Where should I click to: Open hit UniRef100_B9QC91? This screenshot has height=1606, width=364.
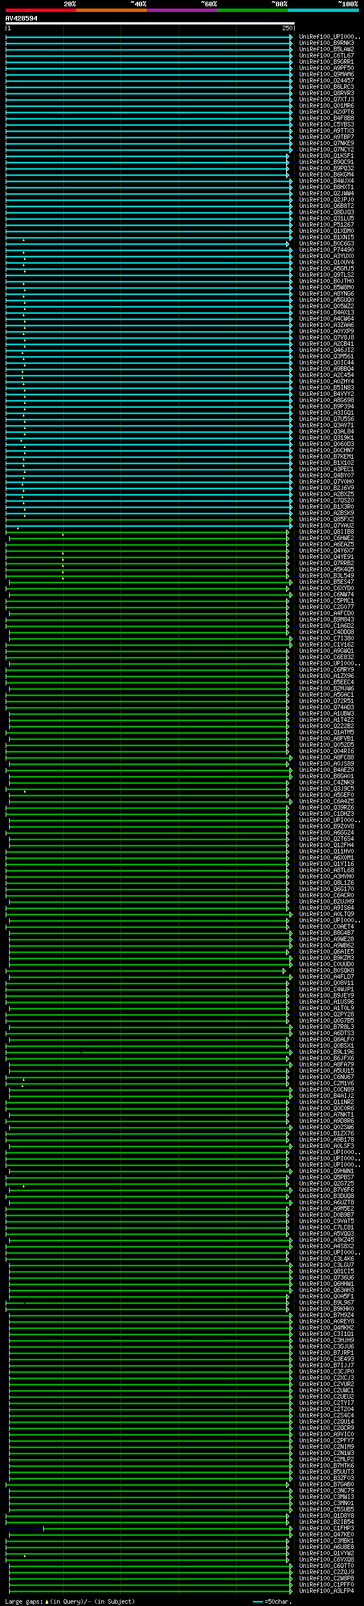(x=326, y=163)
